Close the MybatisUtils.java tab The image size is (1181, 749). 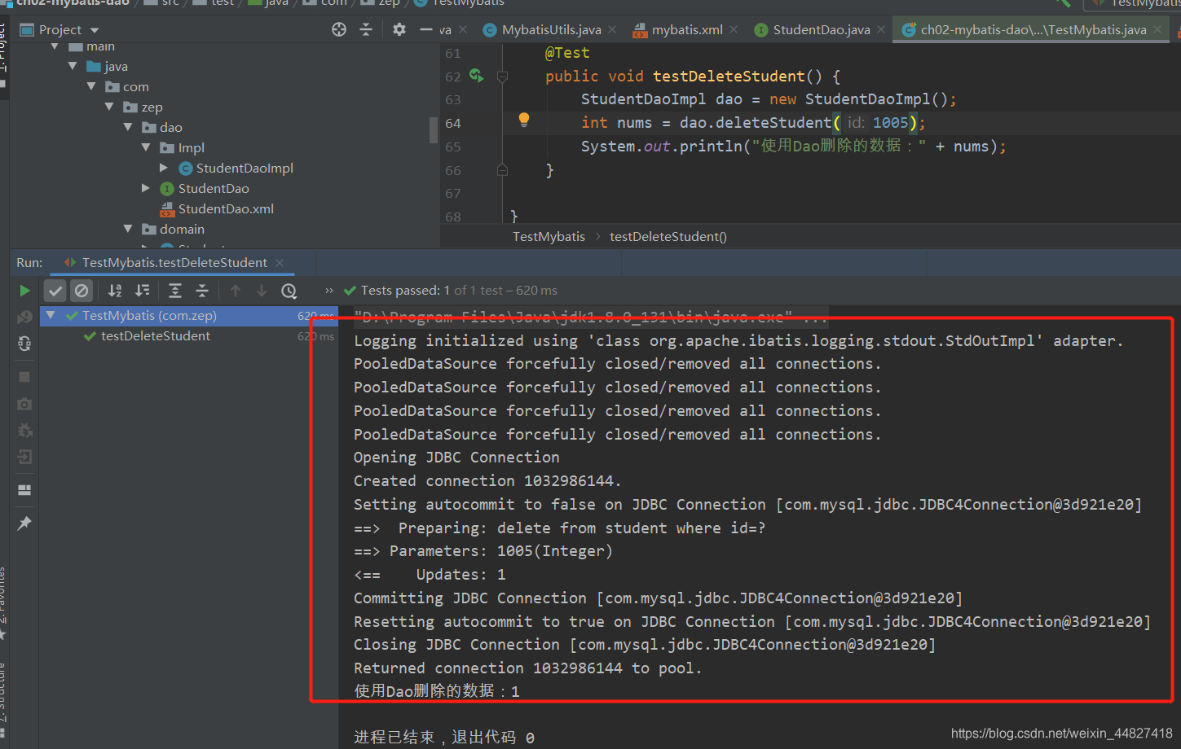pyautogui.click(x=612, y=29)
